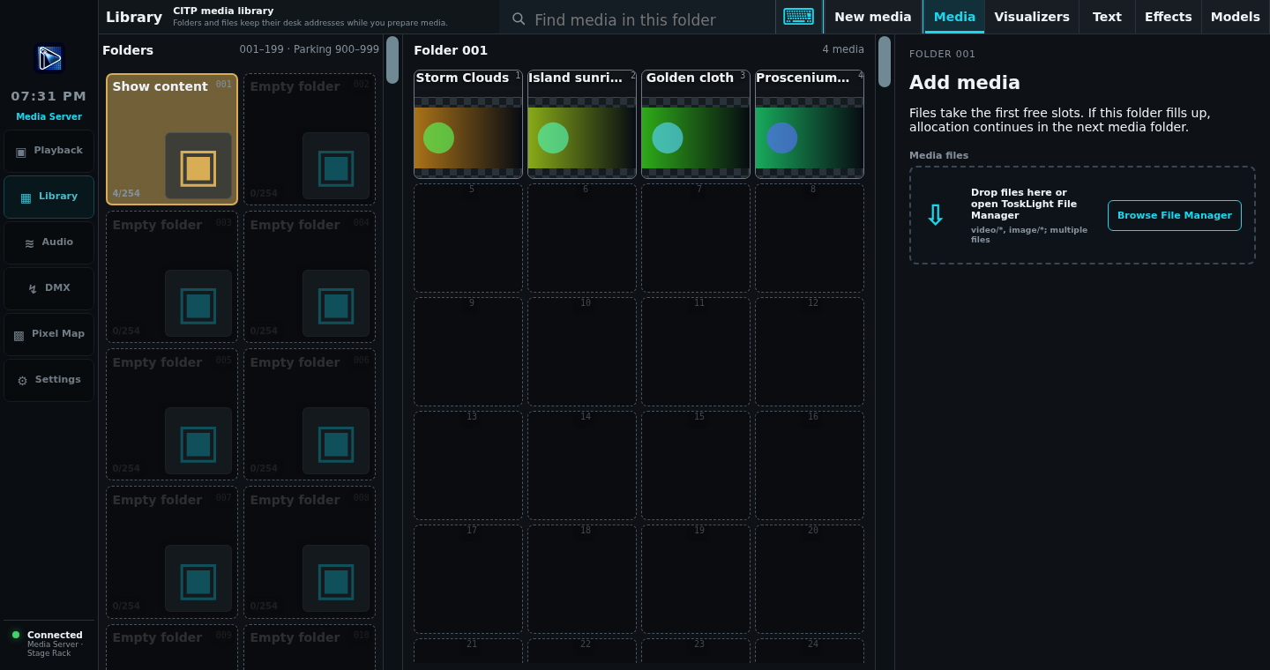Click the Folder 001 grid scrollbar thumb
The height and width of the screenshot is (670, 1270).
coord(885,62)
